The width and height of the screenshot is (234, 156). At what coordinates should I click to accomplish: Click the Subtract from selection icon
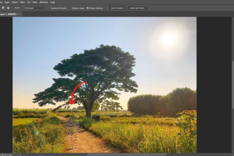pyautogui.click(x=3, y=8)
